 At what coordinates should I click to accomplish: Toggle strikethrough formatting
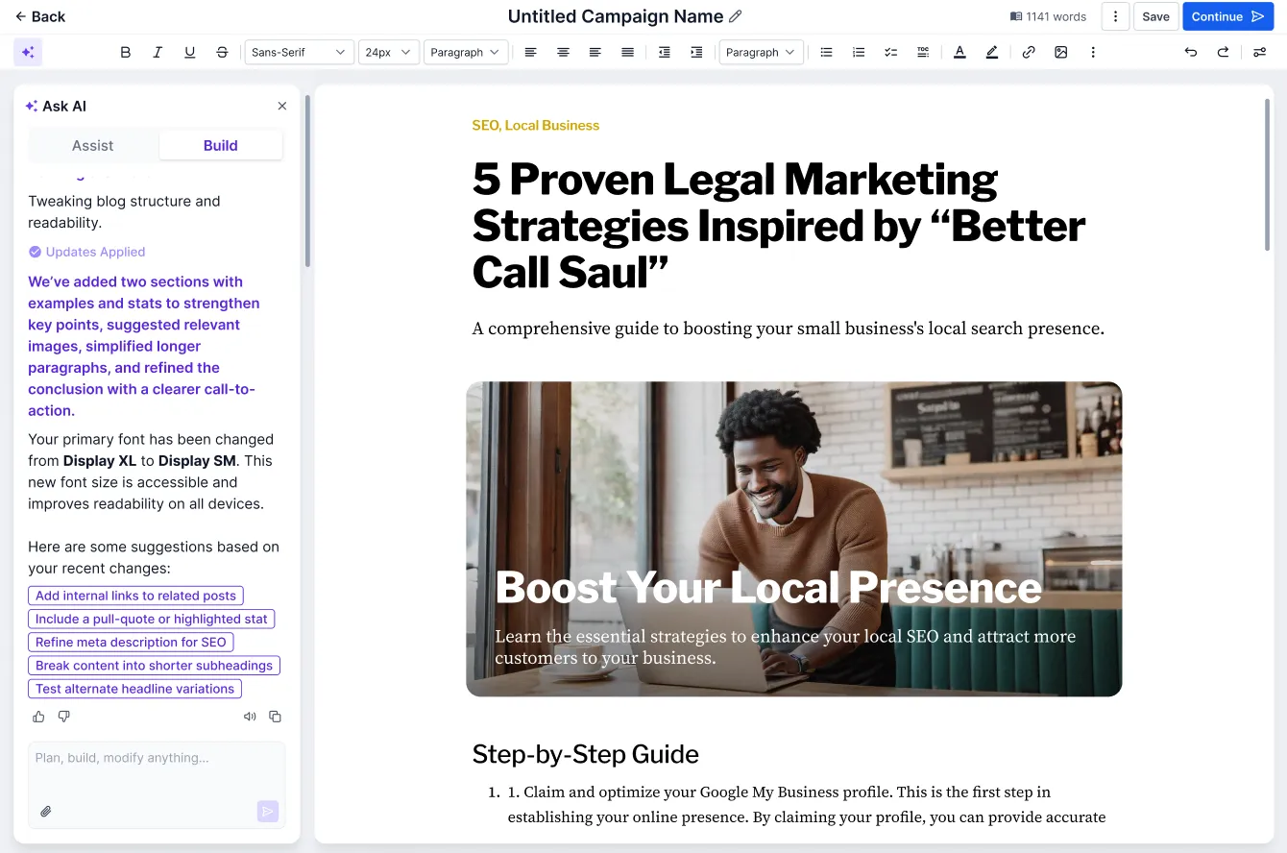point(222,52)
